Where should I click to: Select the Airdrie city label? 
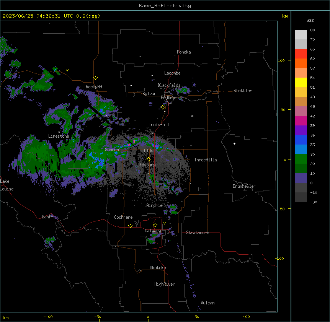pyautogui.click(x=155, y=205)
